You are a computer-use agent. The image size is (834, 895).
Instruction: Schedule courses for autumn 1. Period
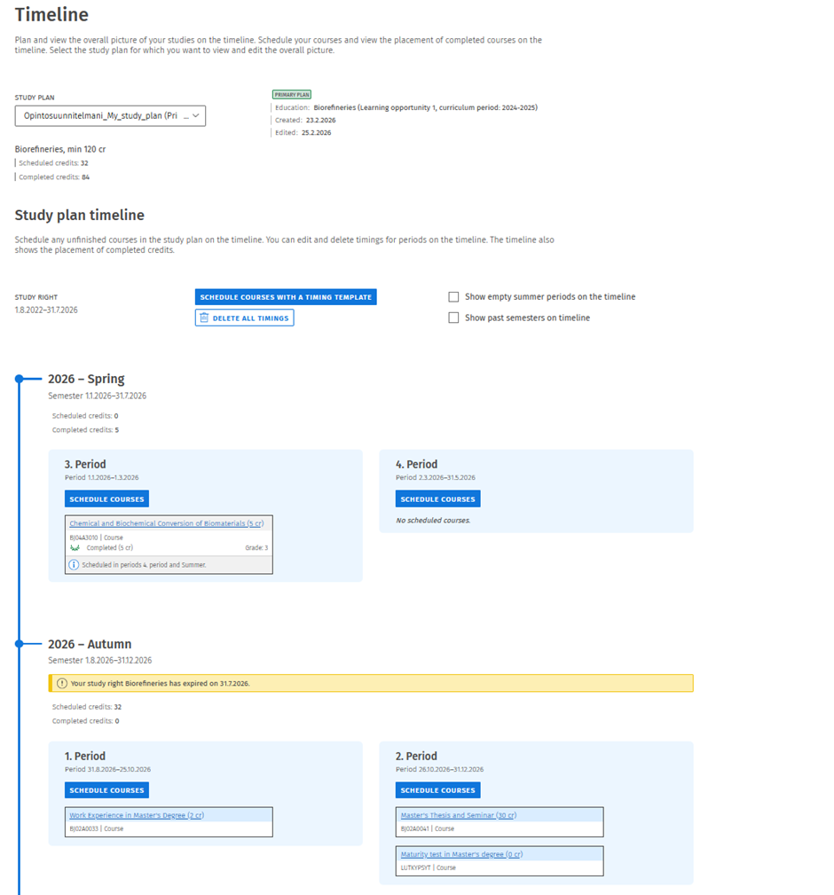click(106, 790)
